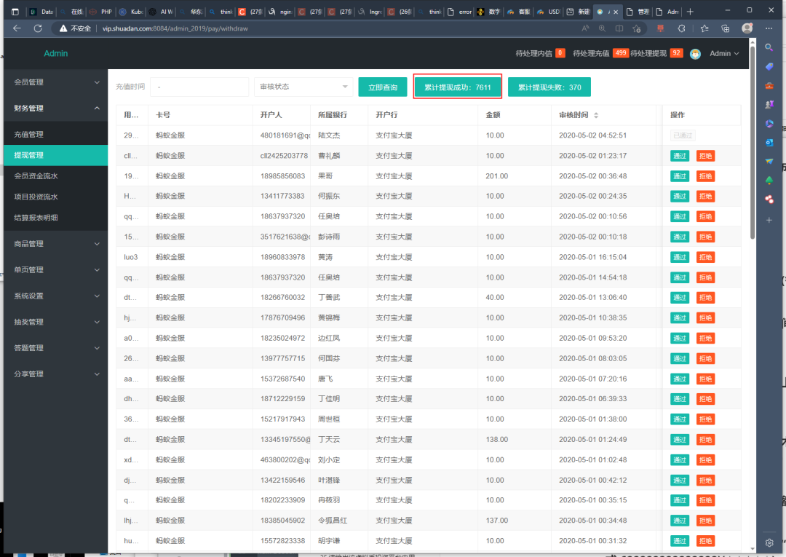Approve withdrawal for 丁天云 with 通过
The height and width of the screenshot is (557, 786).
pyautogui.click(x=679, y=440)
